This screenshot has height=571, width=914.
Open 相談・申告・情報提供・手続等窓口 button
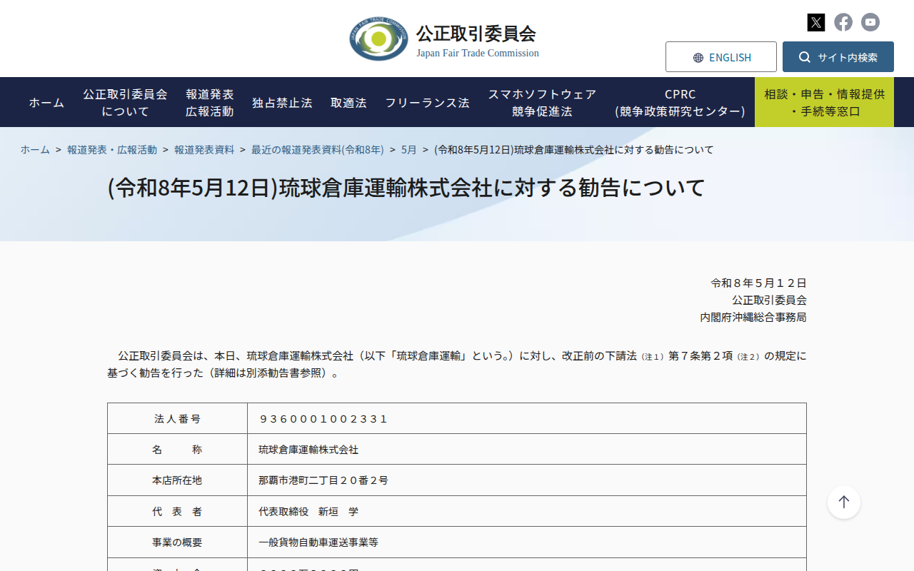(824, 102)
